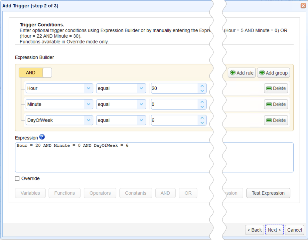Click the Hour value field showing 20
Image resolution: width=308 pixels, height=240 pixels.
(174, 88)
